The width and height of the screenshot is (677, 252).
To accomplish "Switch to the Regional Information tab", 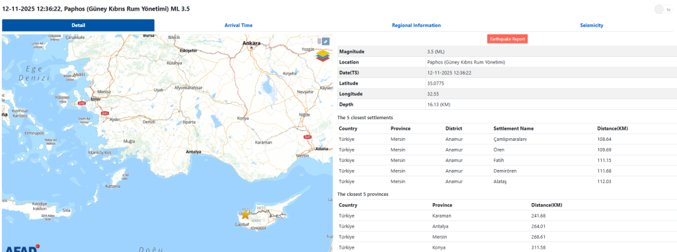I will 417,25.
